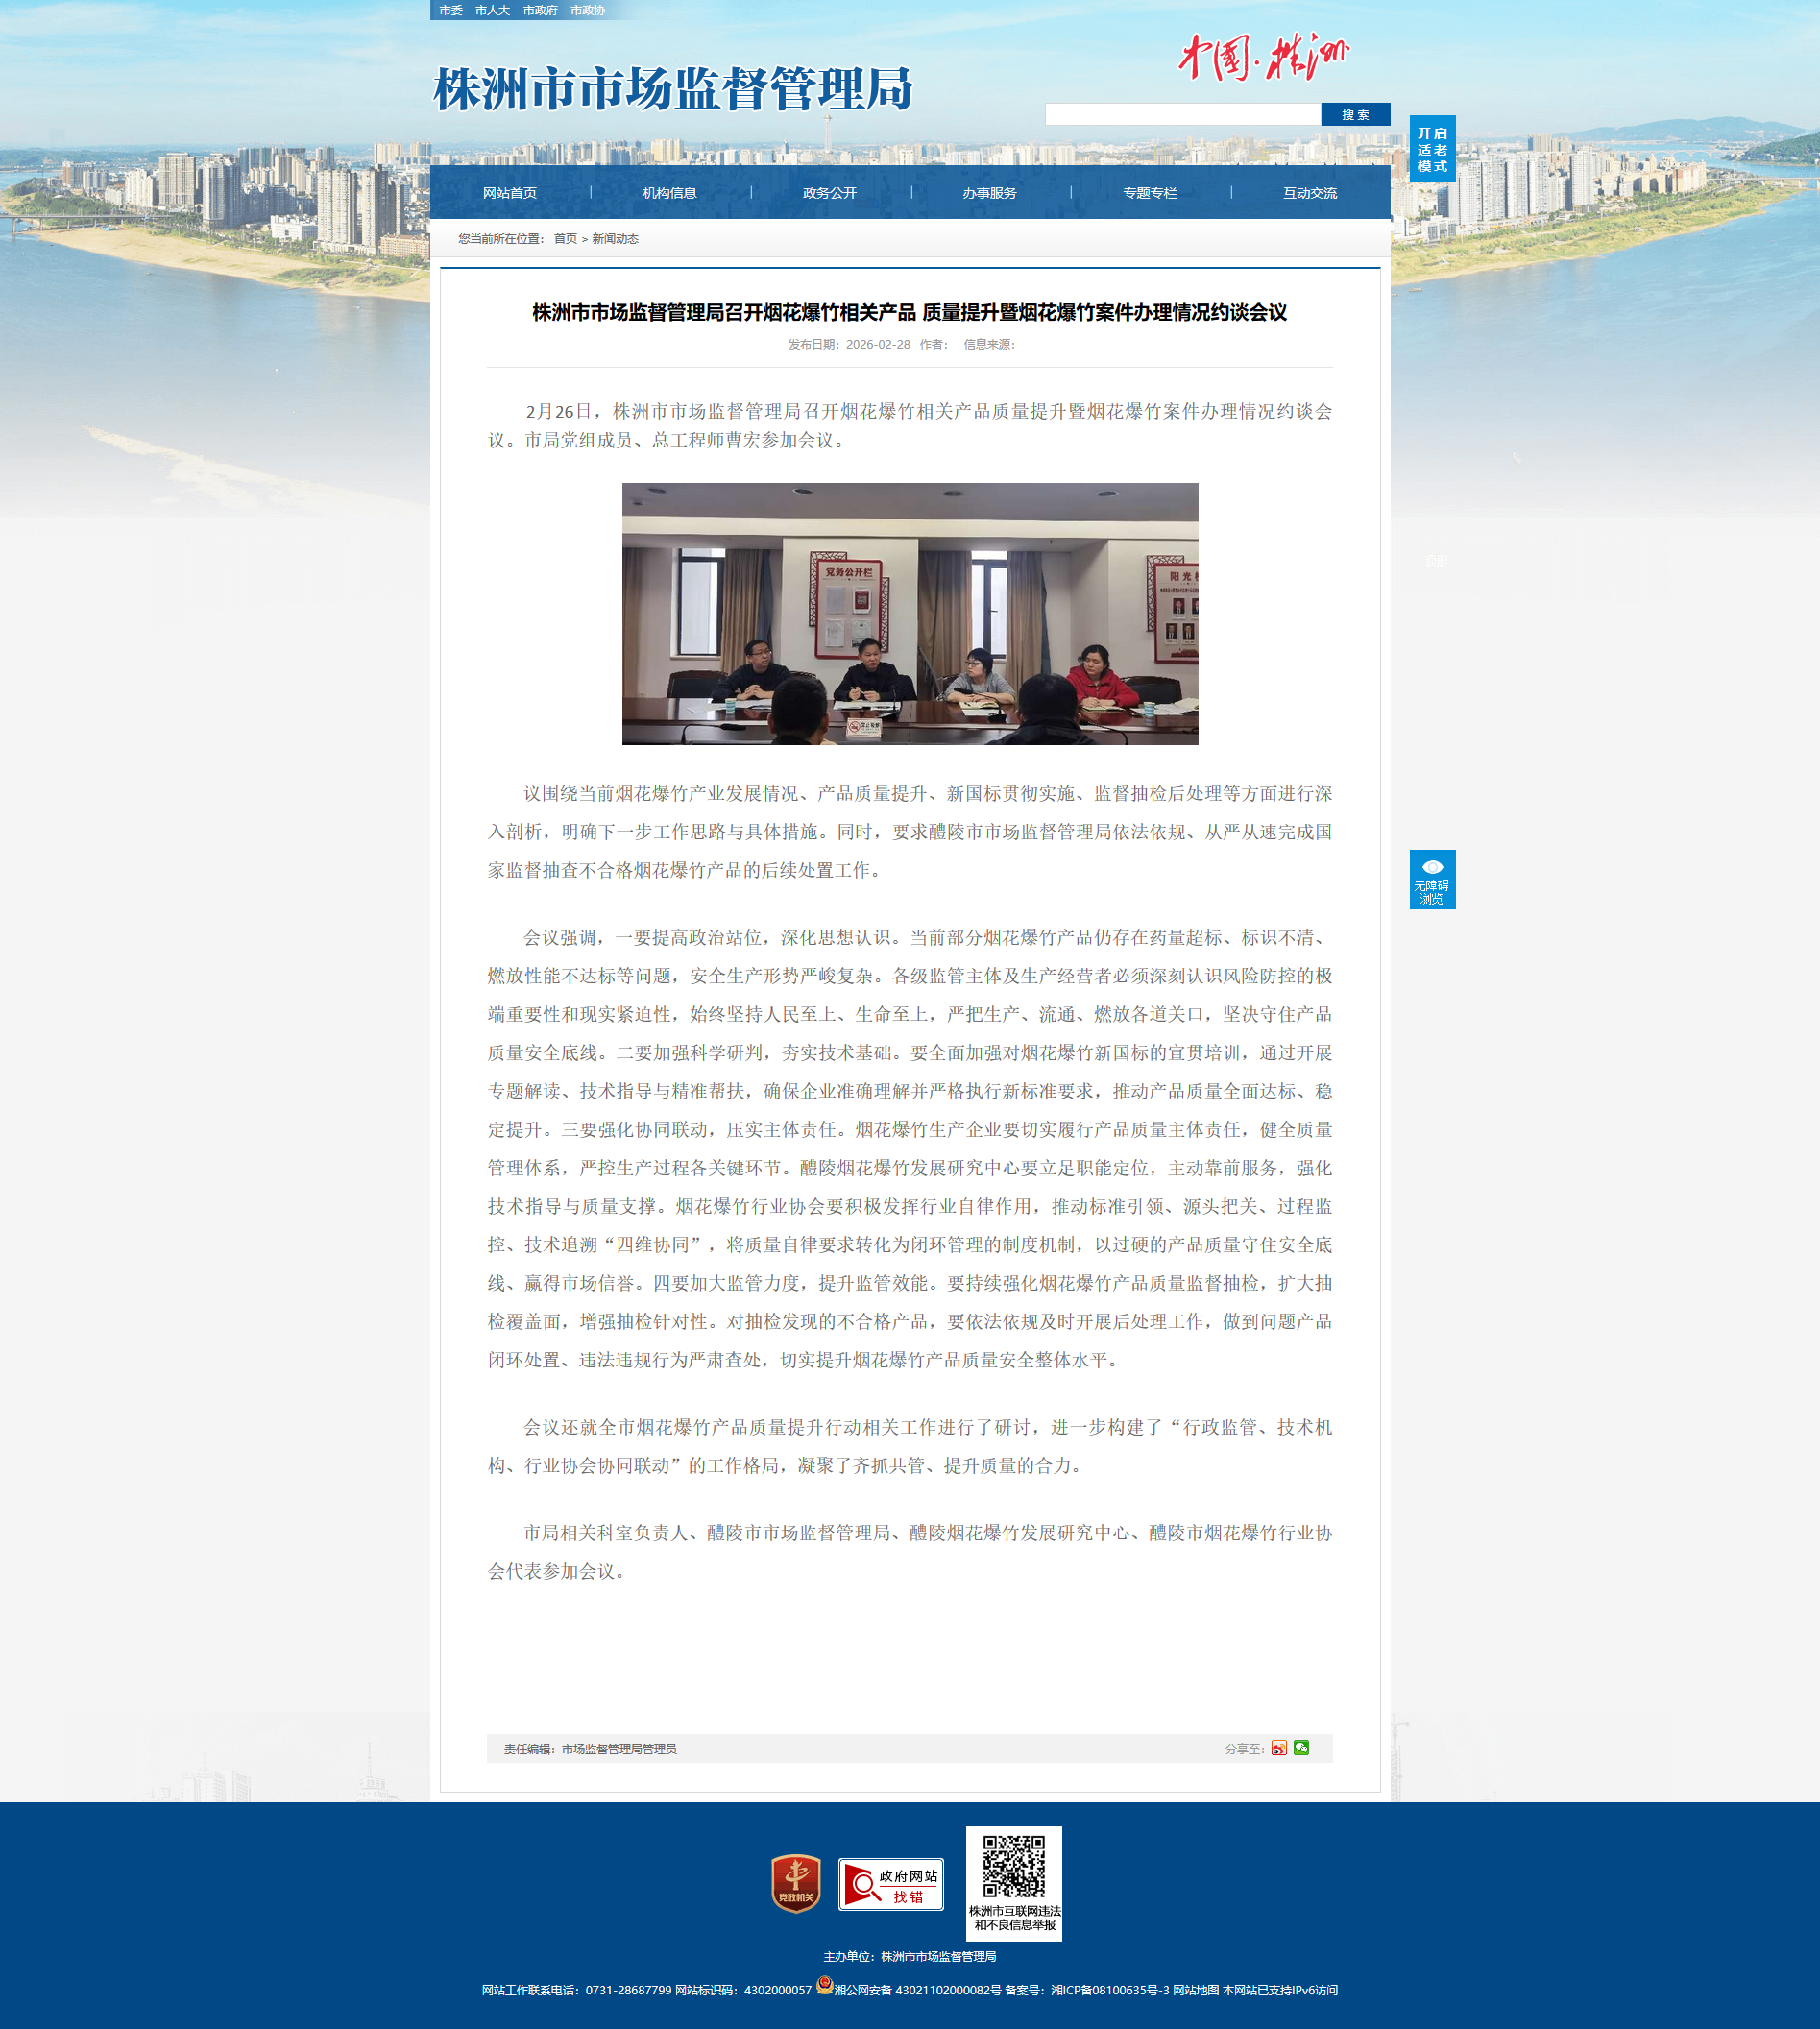Open the 政务公开 navigation menu
1820x2029 pixels.
coord(830,193)
